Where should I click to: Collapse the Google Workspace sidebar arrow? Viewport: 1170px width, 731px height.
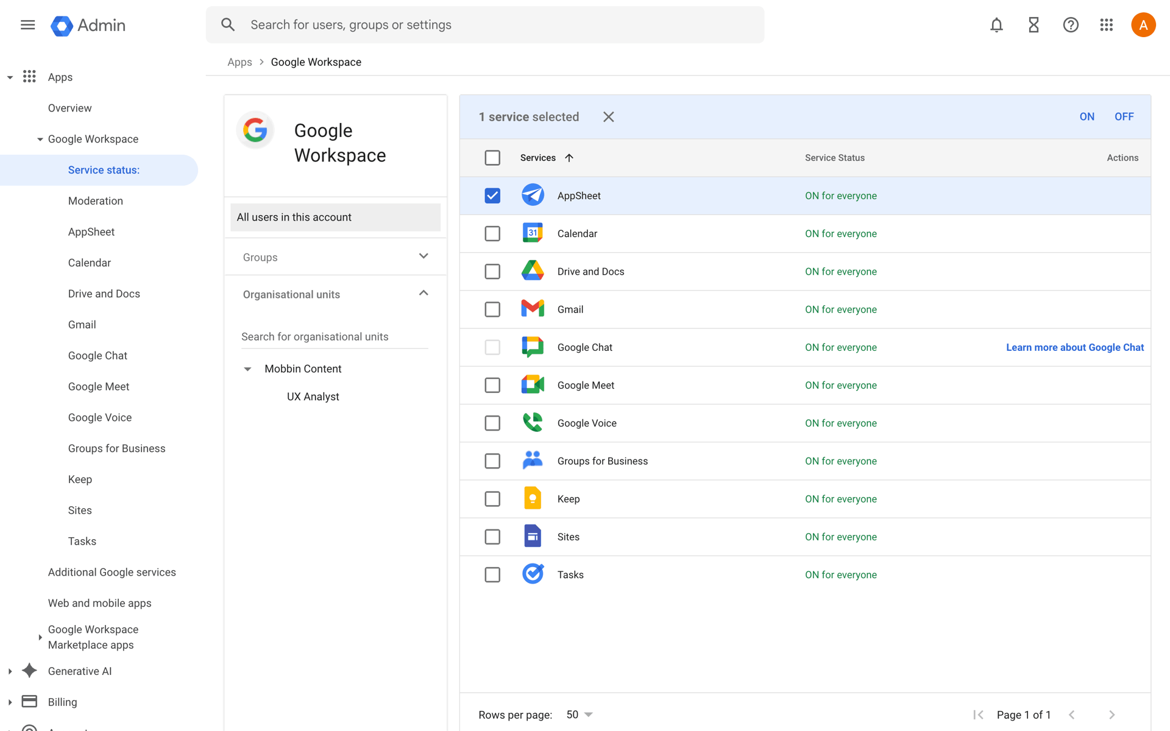tap(40, 139)
